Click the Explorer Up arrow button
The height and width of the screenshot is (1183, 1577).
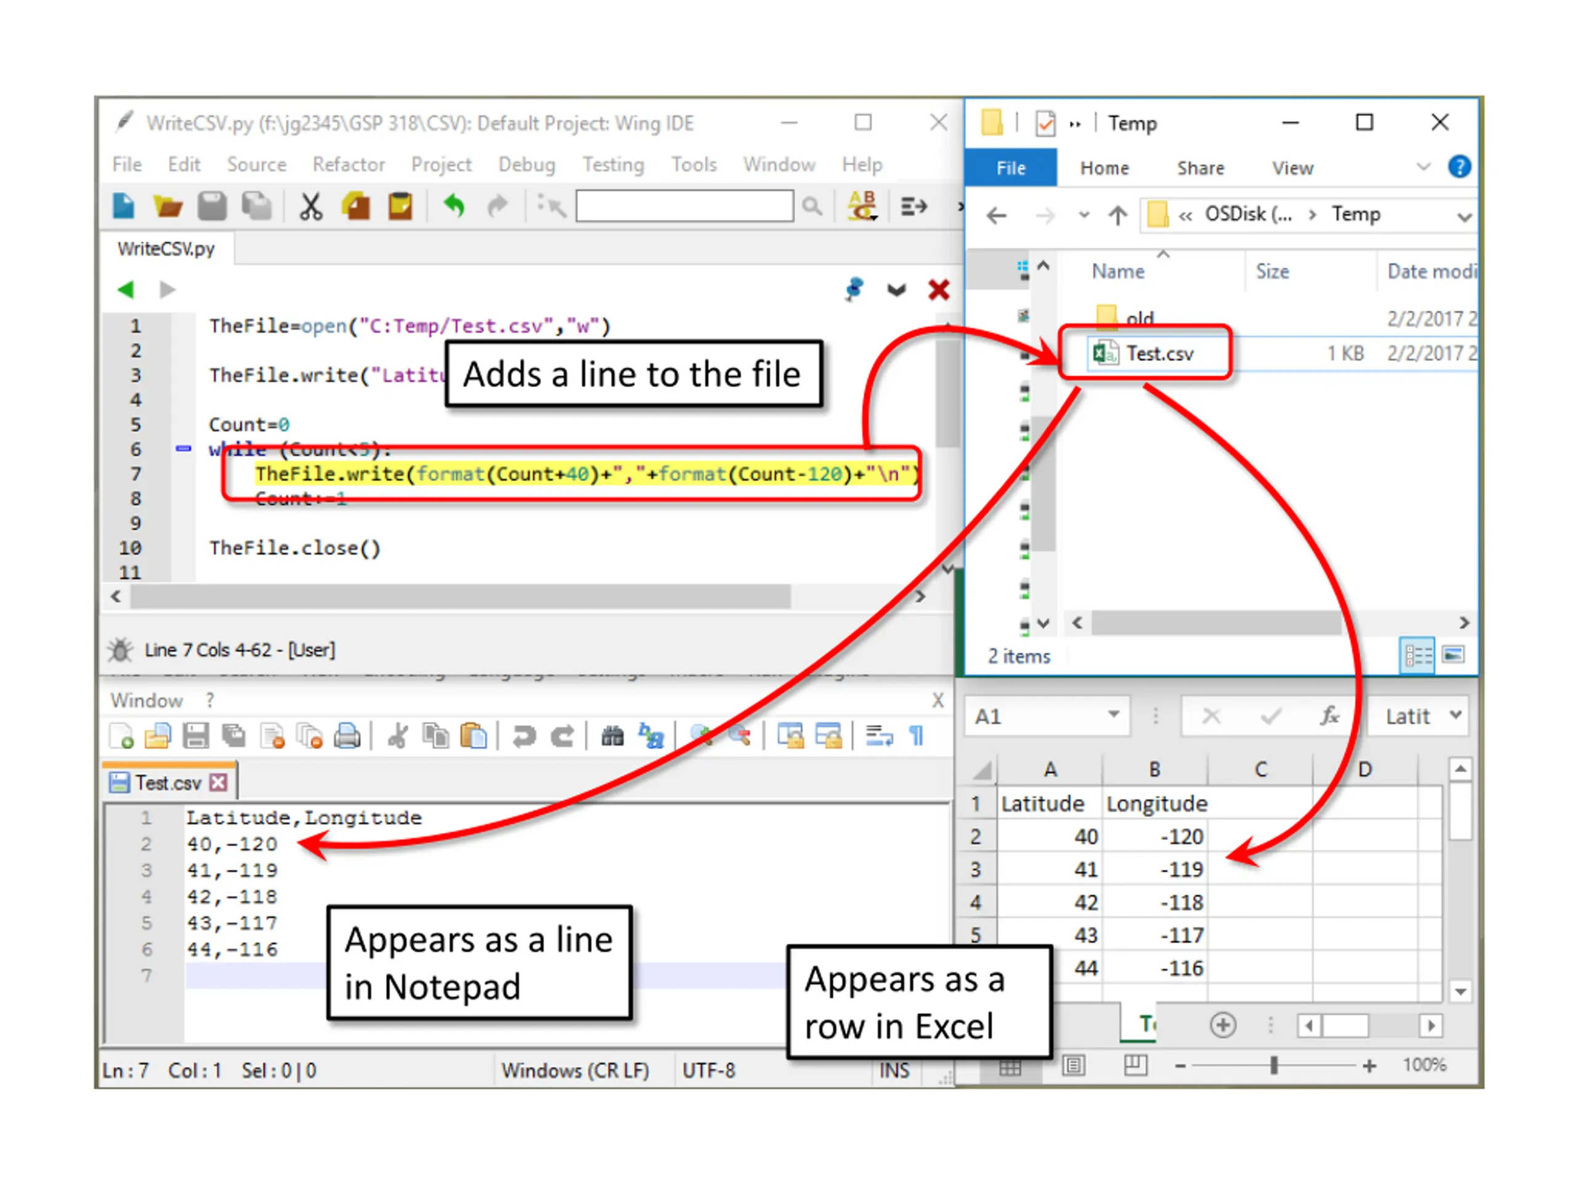click(1117, 214)
